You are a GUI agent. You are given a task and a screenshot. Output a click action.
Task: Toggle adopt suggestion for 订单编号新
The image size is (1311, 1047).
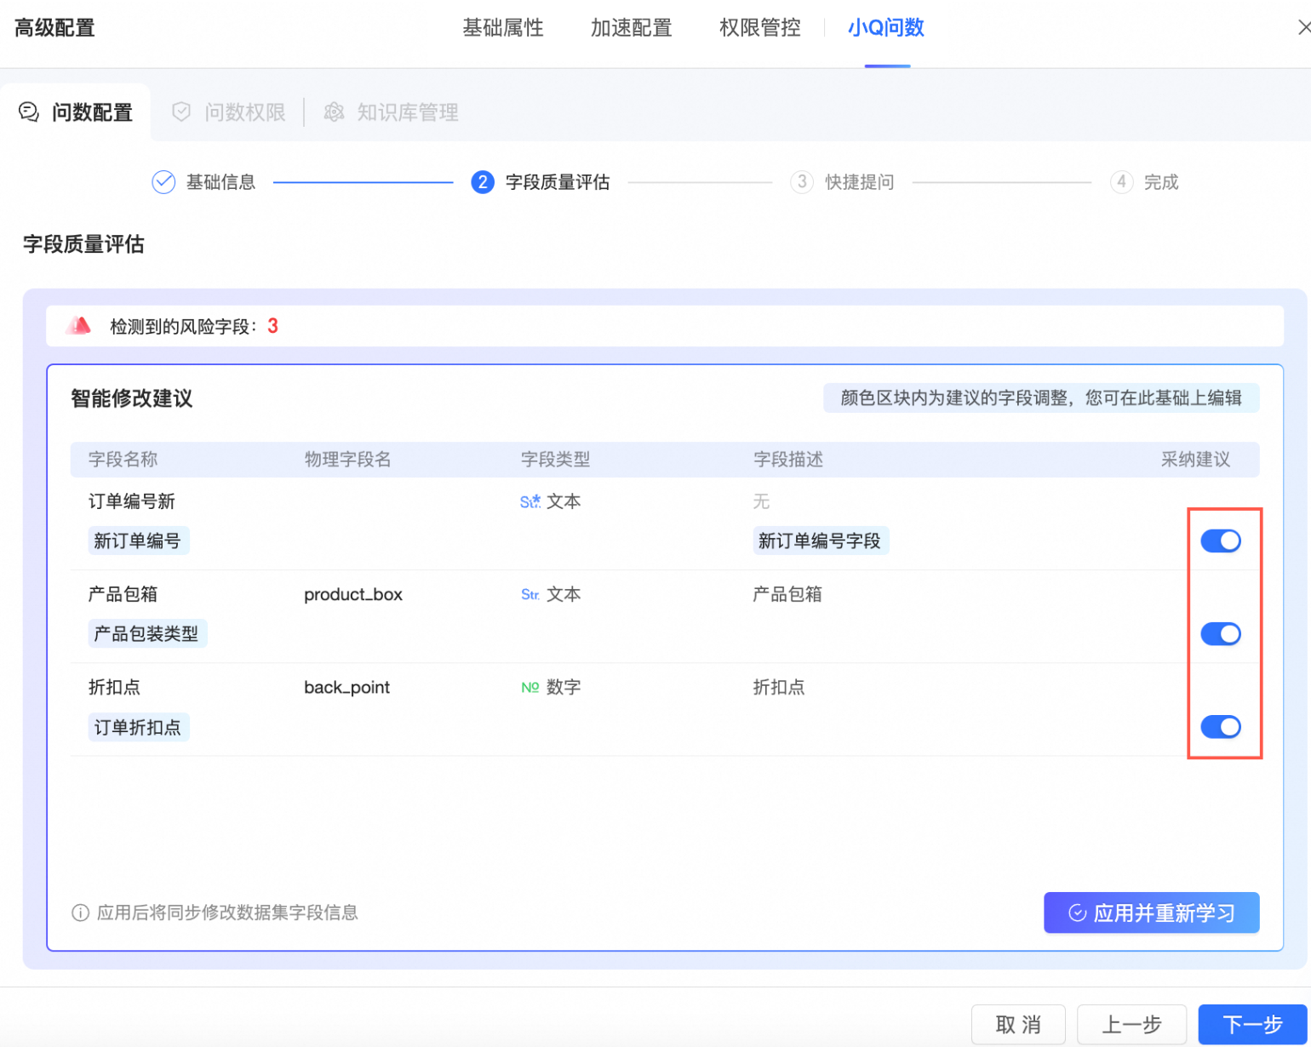tap(1221, 541)
